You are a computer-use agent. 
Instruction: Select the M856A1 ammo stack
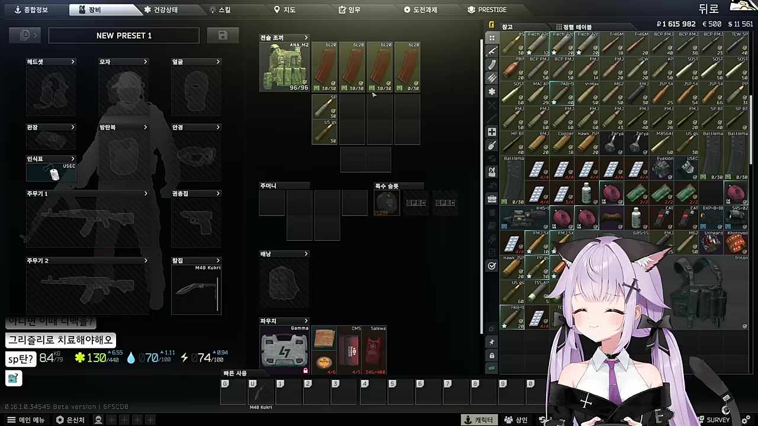pyautogui.click(x=661, y=143)
